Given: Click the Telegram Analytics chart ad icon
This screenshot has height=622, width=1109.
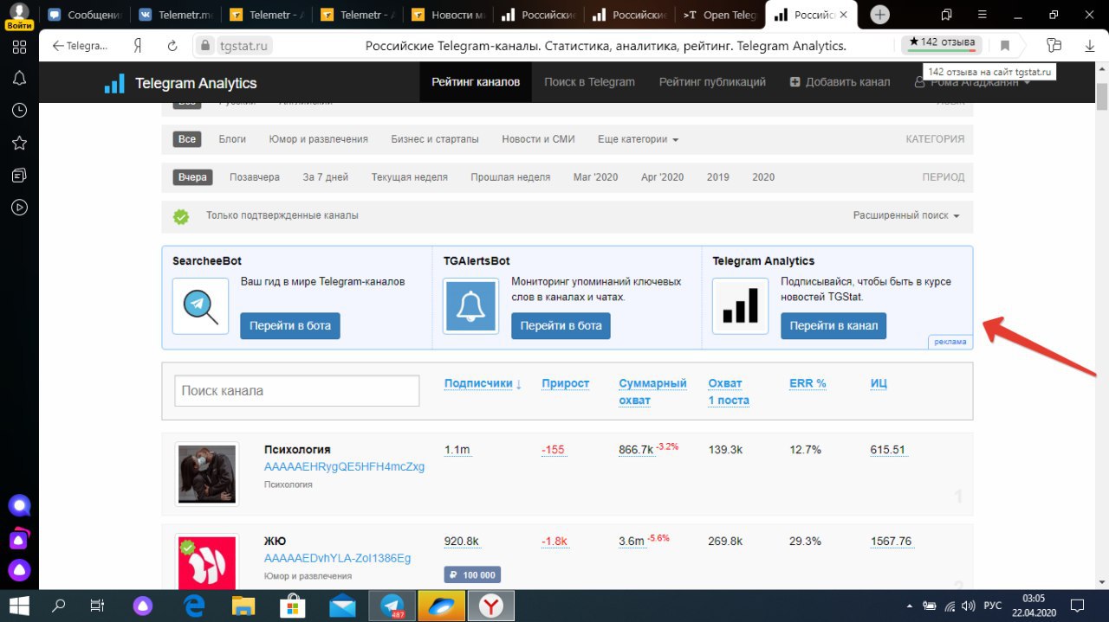Looking at the screenshot, I should point(740,305).
